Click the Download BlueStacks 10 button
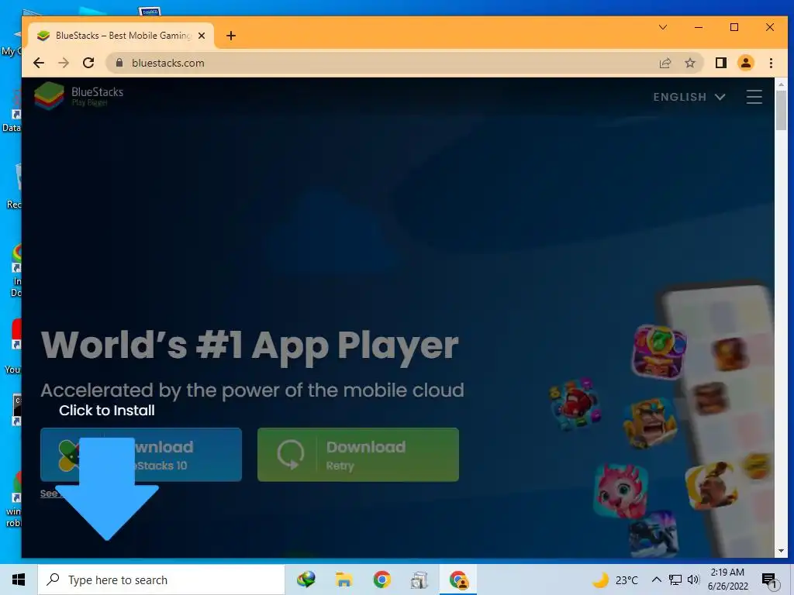794x595 pixels. [141, 454]
